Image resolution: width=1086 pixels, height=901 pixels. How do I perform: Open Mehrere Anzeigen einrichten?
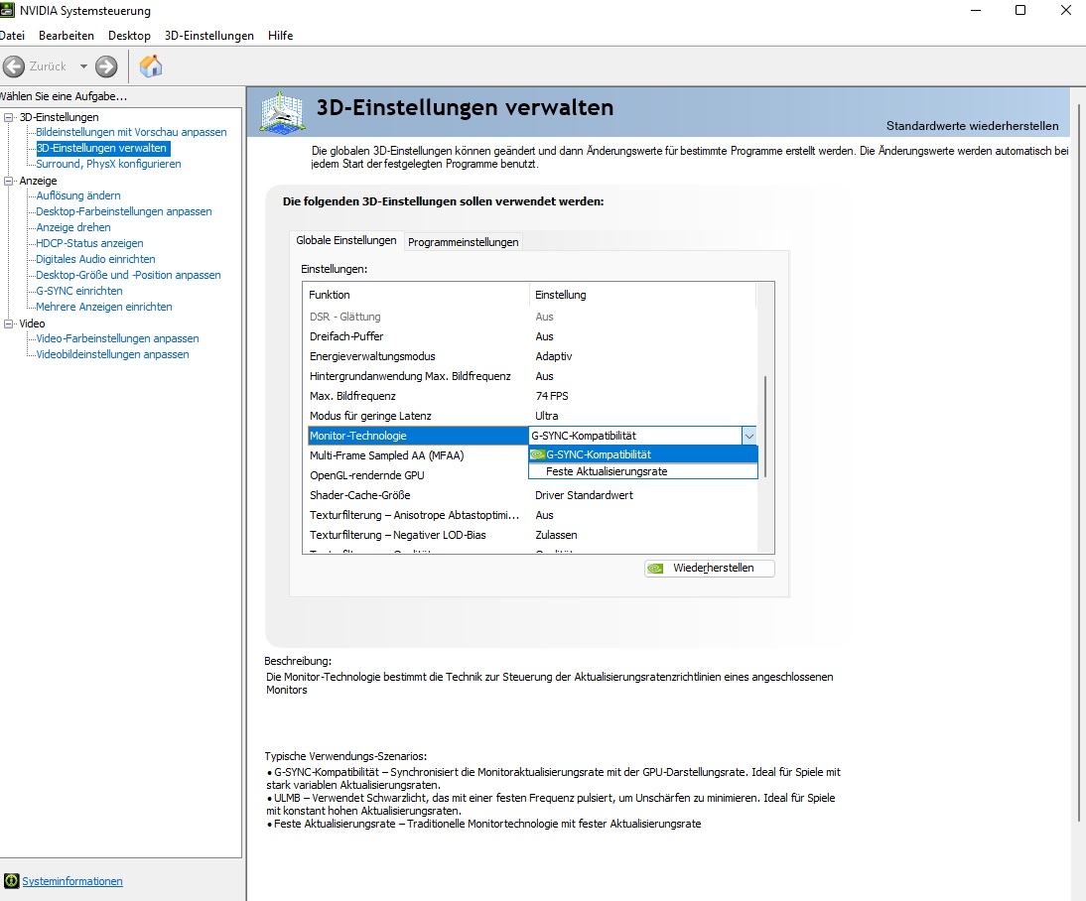point(104,307)
